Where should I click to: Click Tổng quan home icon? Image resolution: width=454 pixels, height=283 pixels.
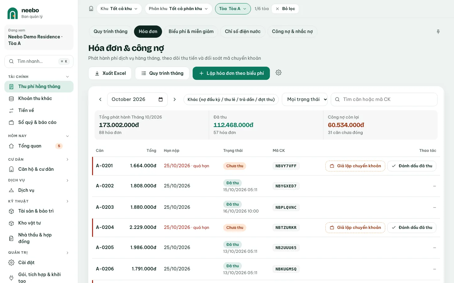click(11, 146)
